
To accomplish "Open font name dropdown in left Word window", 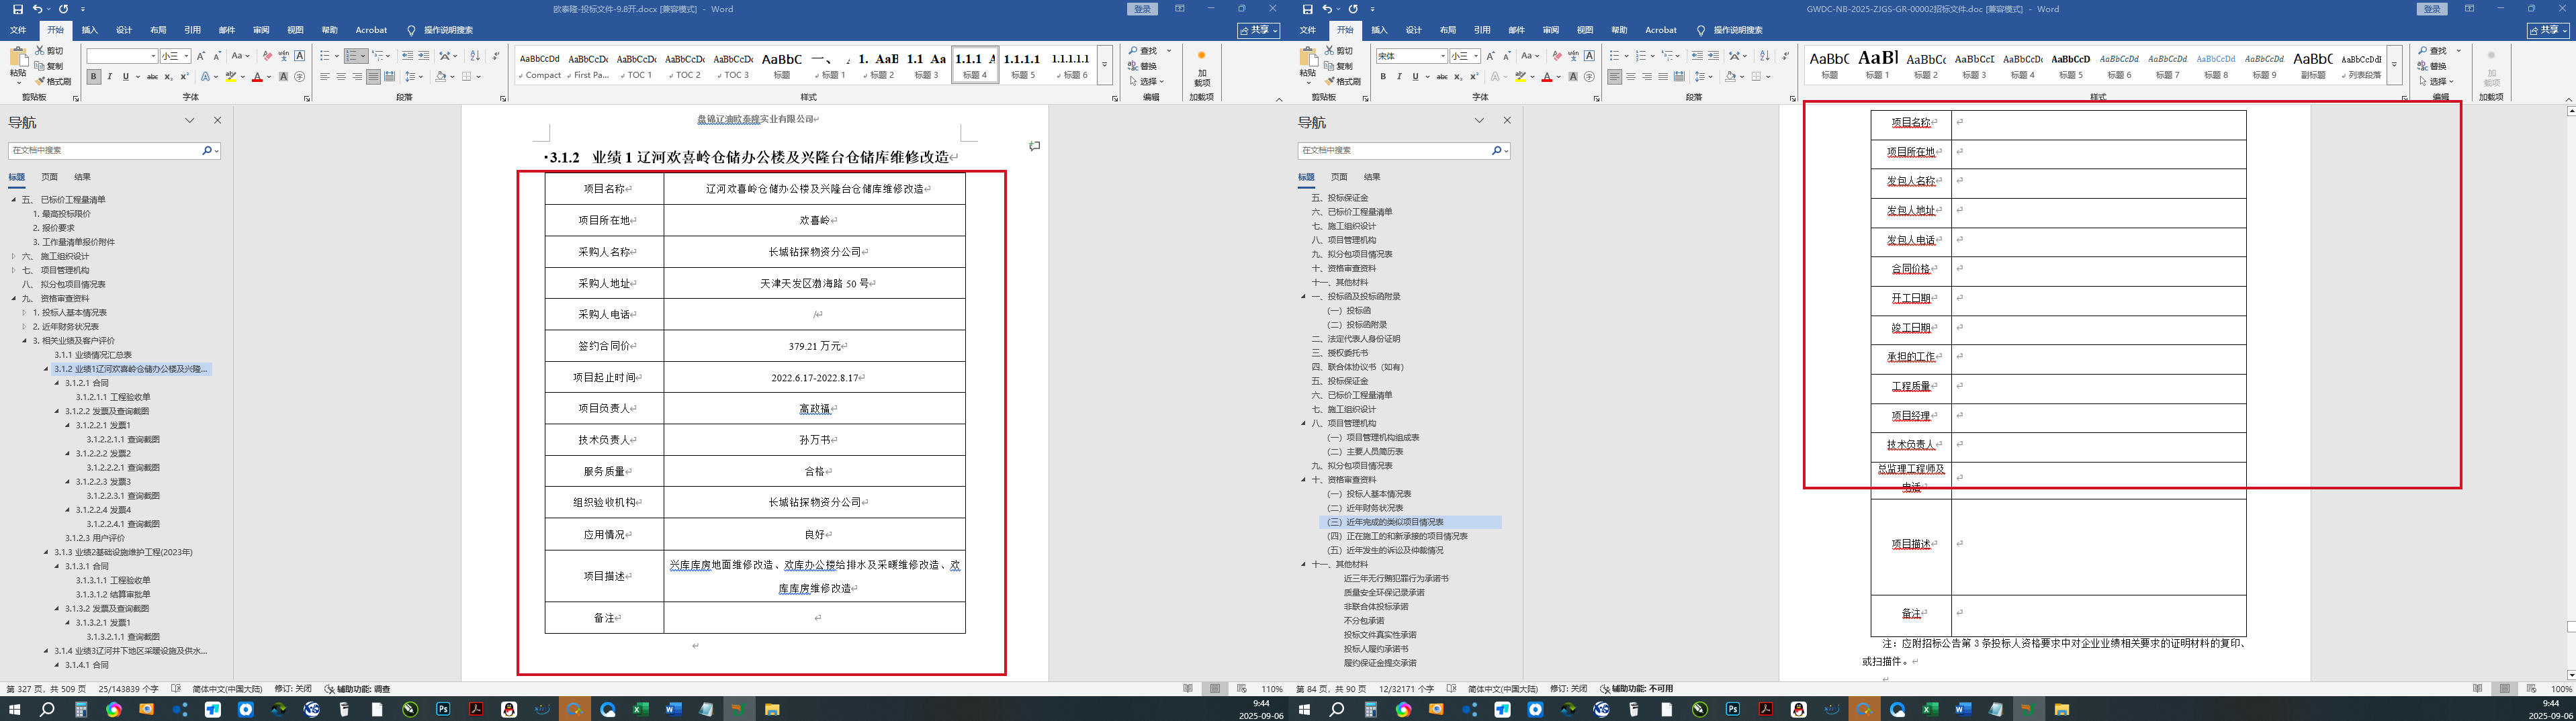I will 153,56.
